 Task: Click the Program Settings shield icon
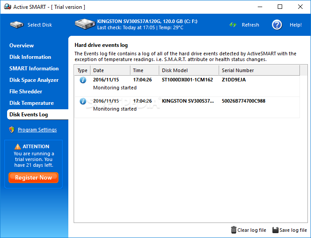tap(12, 130)
